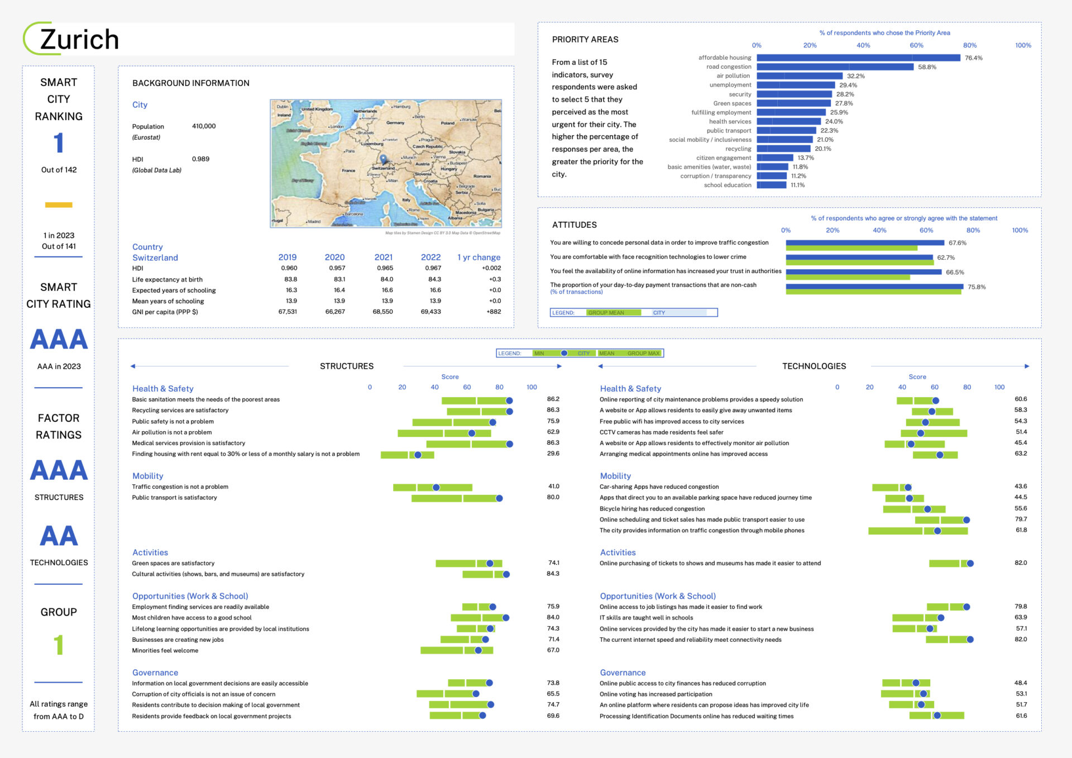Click the yellow dash under Smart City Ranking

coord(59,205)
